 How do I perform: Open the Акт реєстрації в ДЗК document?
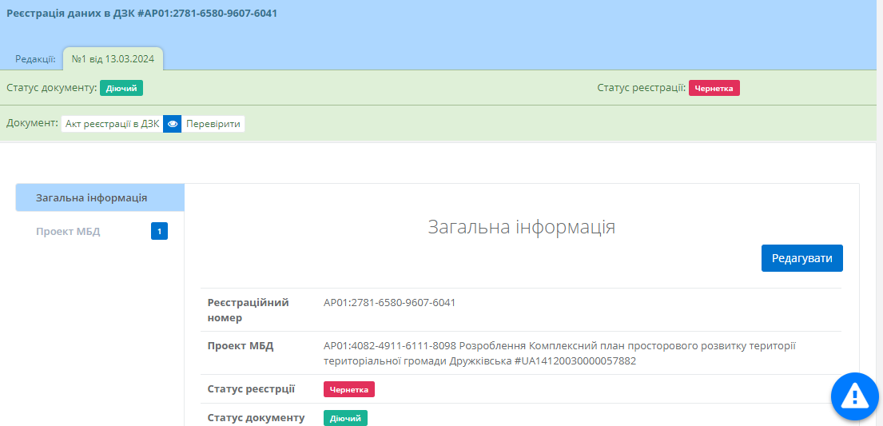pos(112,124)
